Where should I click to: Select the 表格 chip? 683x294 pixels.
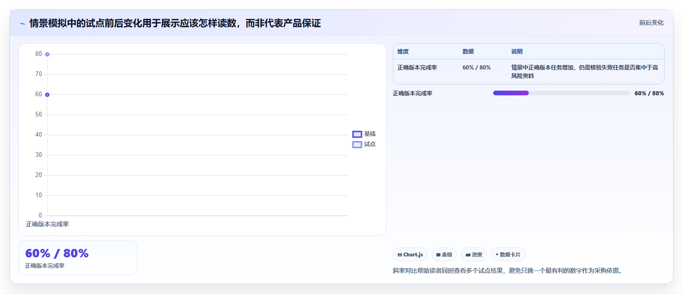coord(444,255)
